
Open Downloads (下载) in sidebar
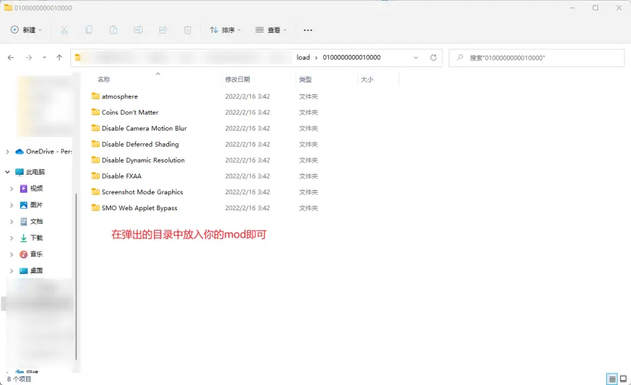[x=31, y=238]
